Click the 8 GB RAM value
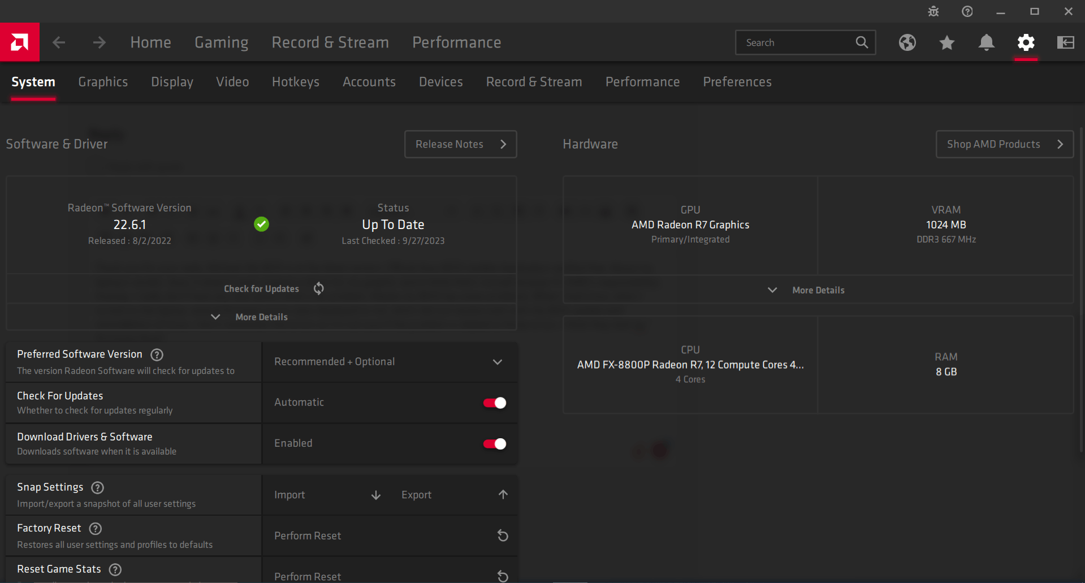The image size is (1085, 583). point(946,372)
